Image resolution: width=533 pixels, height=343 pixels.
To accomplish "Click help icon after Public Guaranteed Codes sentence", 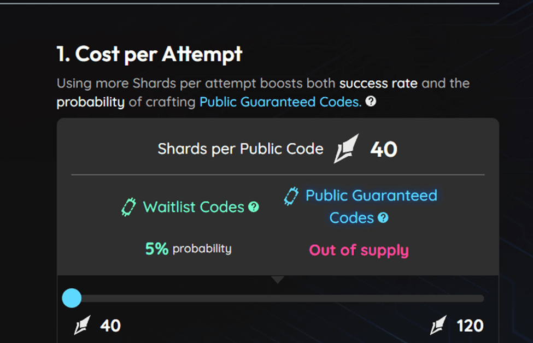I will [371, 101].
